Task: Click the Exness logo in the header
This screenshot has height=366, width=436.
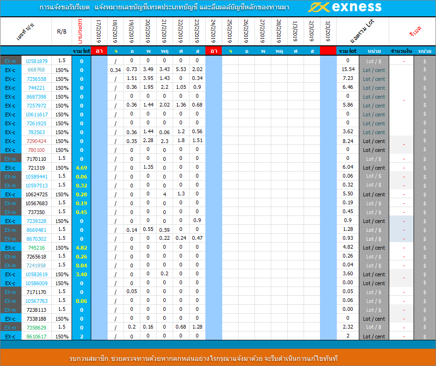Action: click(344, 7)
